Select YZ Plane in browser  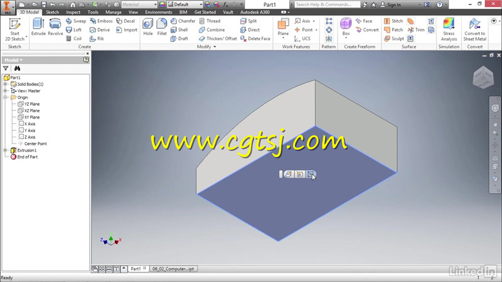[x=29, y=104]
